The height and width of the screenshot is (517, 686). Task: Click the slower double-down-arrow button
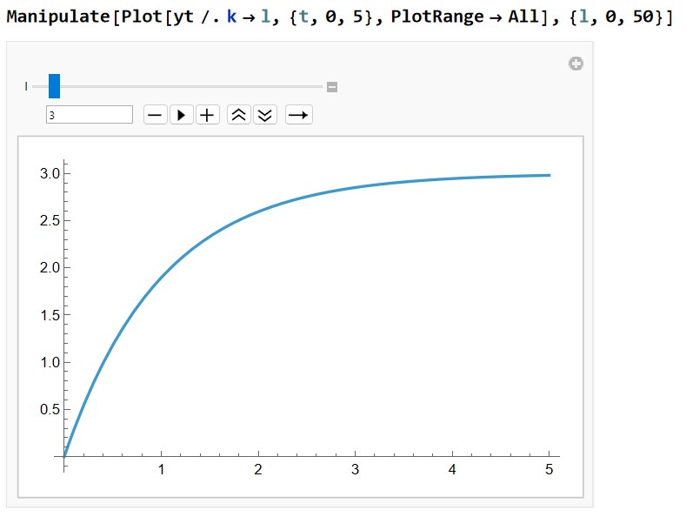(x=264, y=115)
